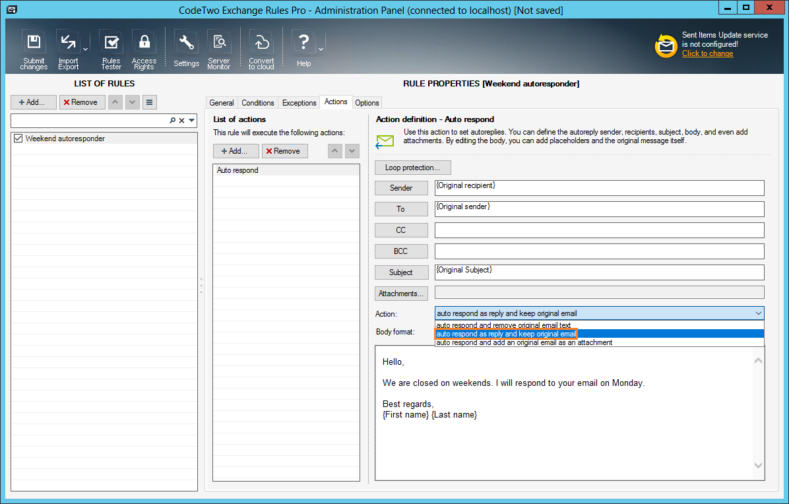This screenshot has width=789, height=504.
Task: Click the application icon in title bar
Action: (x=12, y=9)
